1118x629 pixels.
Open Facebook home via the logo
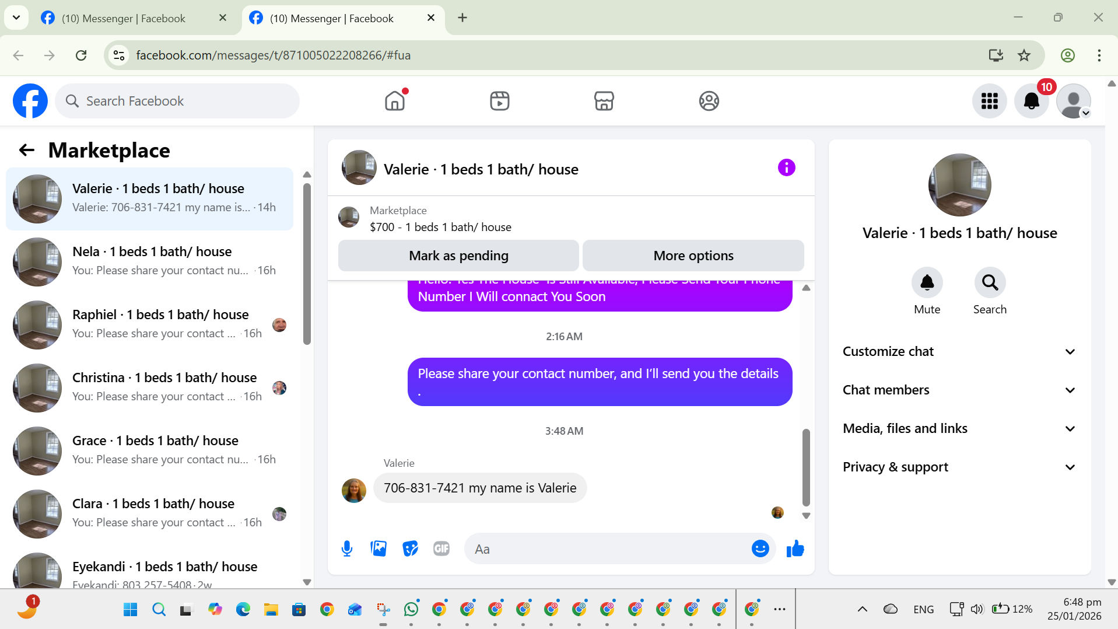point(30,101)
